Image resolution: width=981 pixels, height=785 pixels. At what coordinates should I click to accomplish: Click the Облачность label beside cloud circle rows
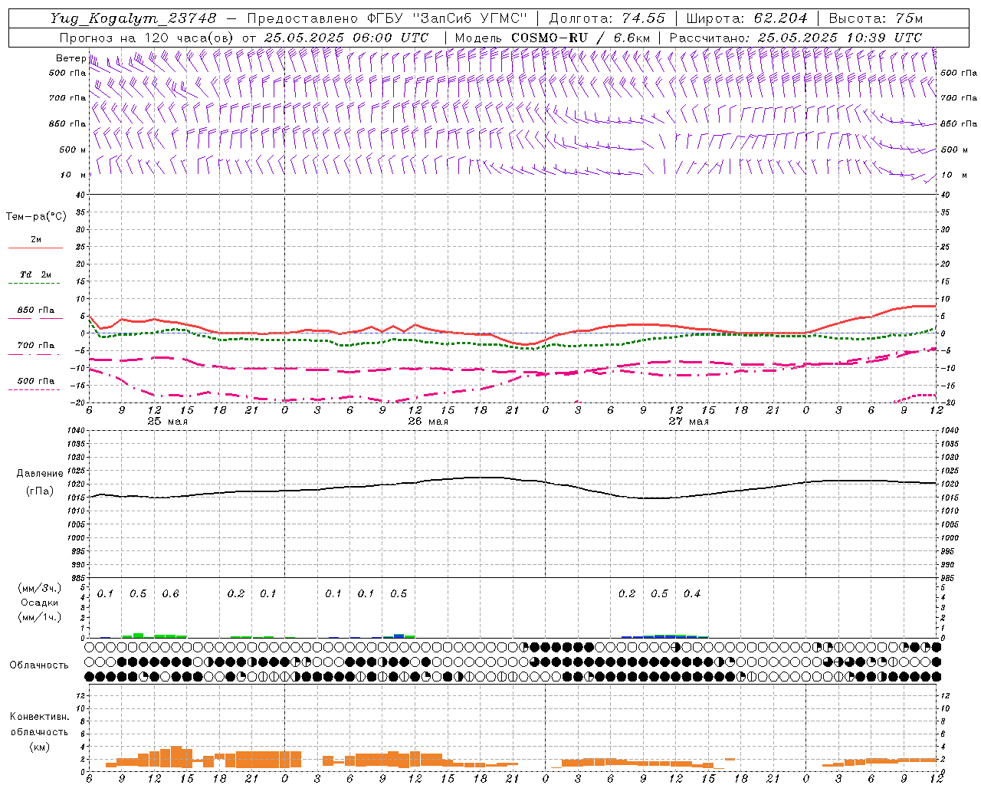pyautogui.click(x=39, y=665)
